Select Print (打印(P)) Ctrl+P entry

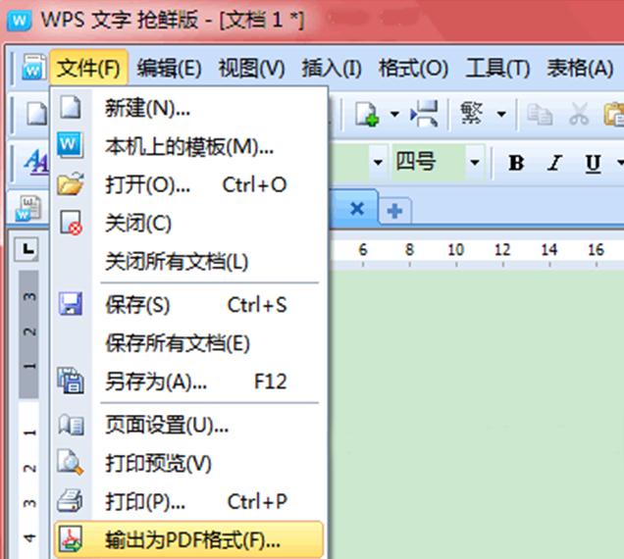188,501
